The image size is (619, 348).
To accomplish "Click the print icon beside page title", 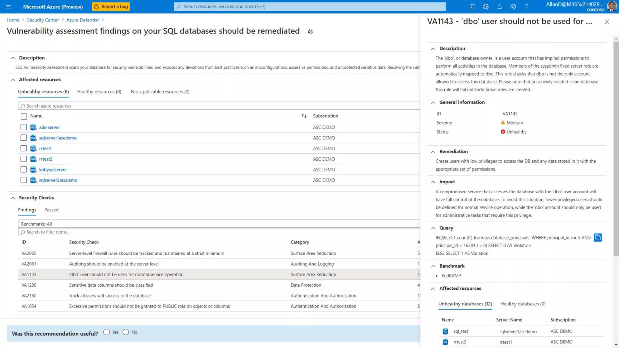I will [x=310, y=31].
